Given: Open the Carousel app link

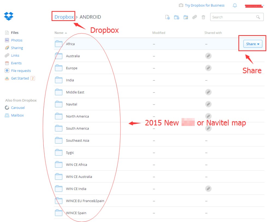Looking at the screenshot, I should pos(18,108).
